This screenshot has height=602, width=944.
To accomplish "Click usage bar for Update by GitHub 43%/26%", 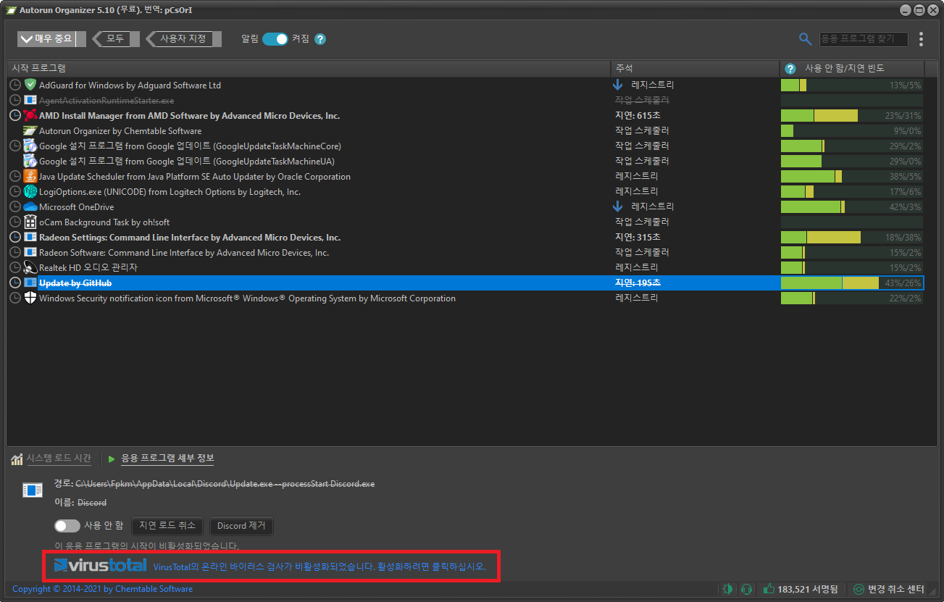I will 852,283.
